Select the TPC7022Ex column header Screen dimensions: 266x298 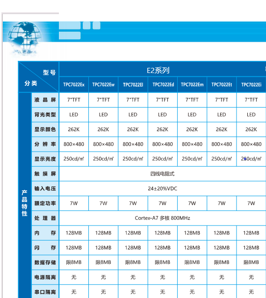coord(74,85)
